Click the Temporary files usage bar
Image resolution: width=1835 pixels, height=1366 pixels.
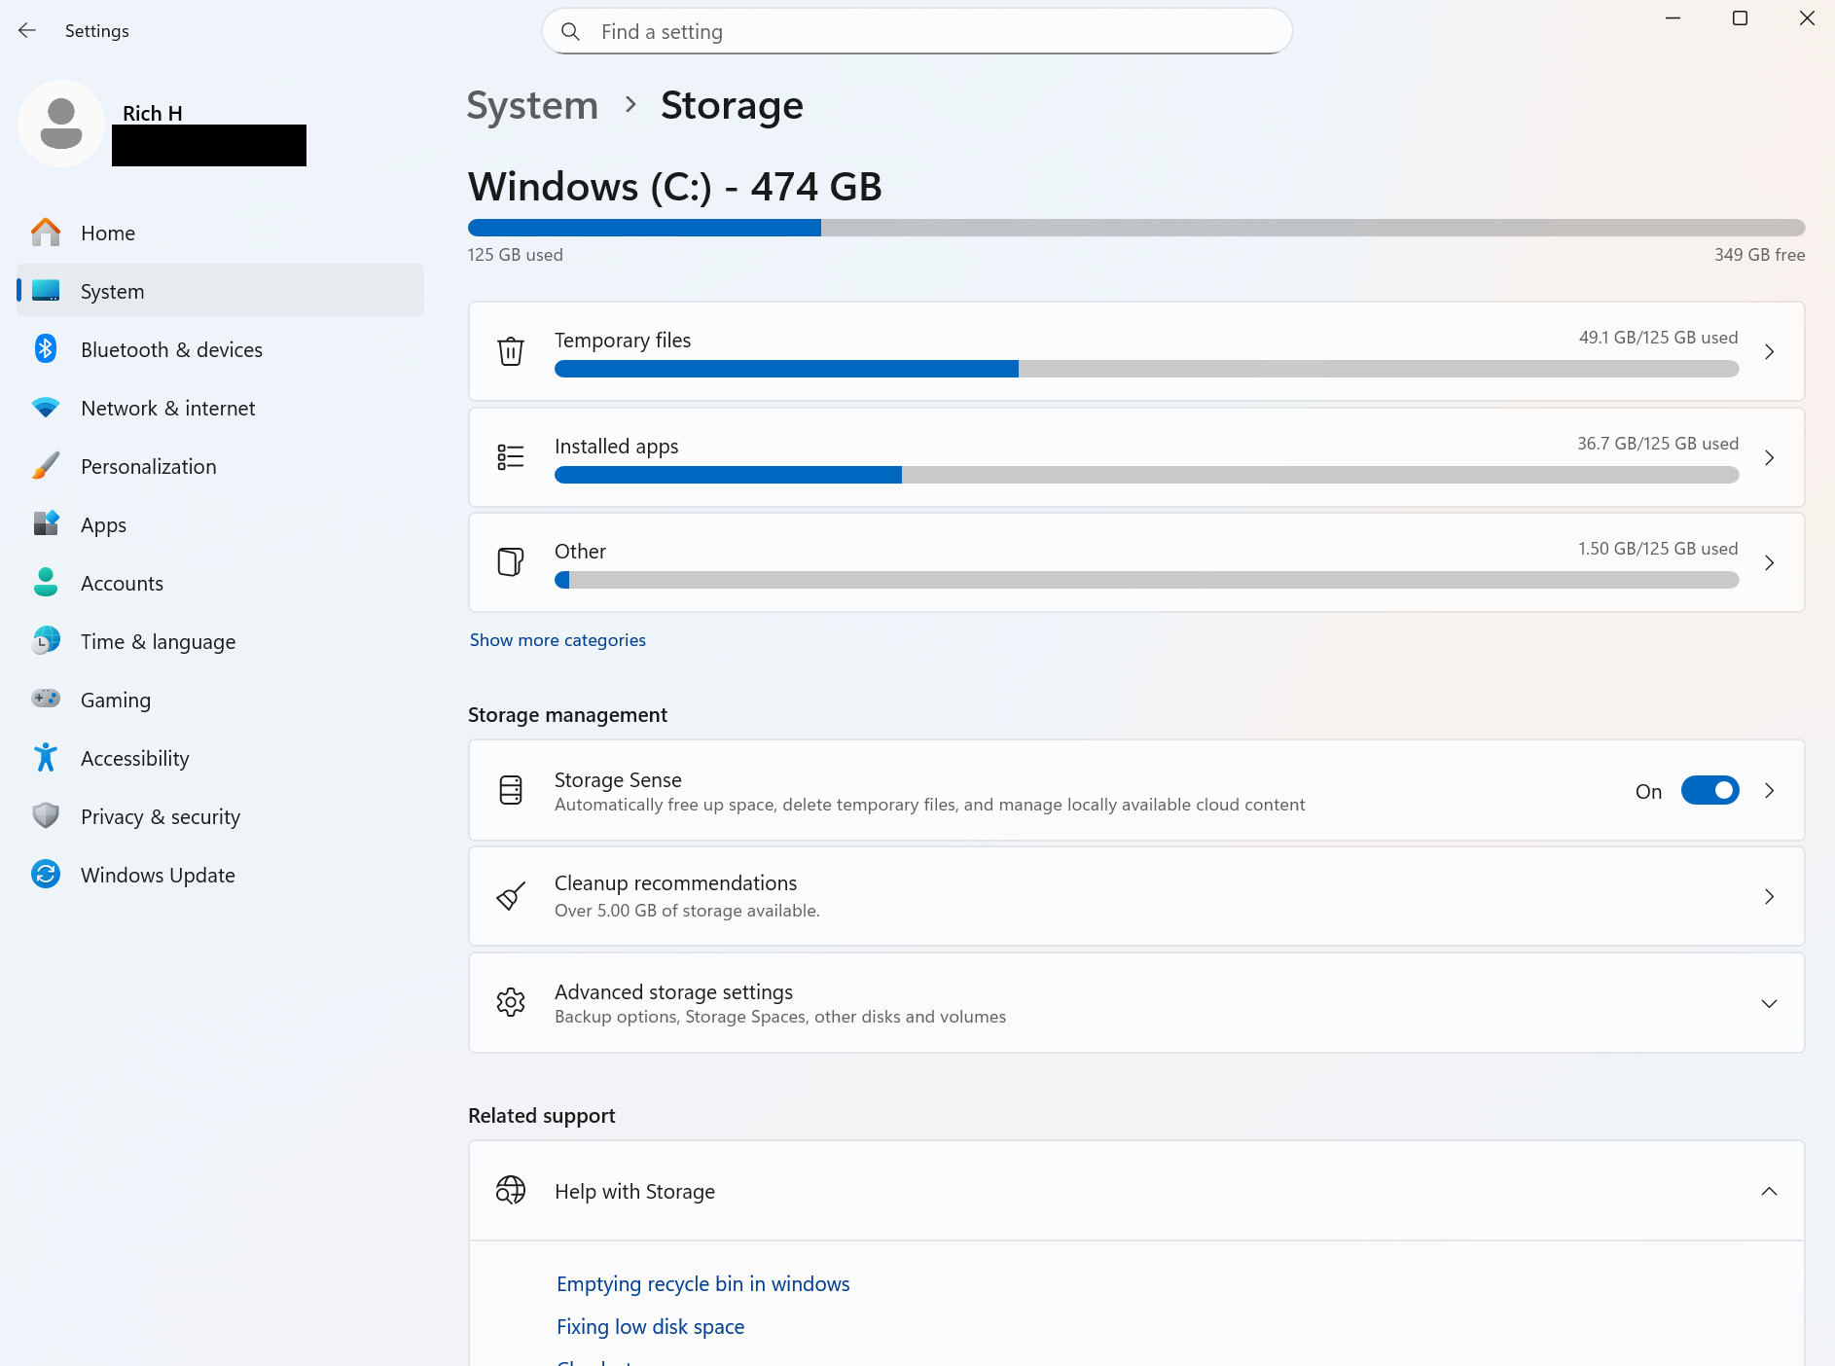click(1146, 369)
